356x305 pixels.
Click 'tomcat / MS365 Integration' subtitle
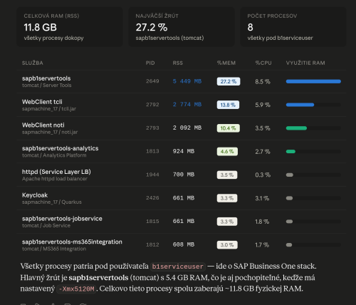point(54,249)
